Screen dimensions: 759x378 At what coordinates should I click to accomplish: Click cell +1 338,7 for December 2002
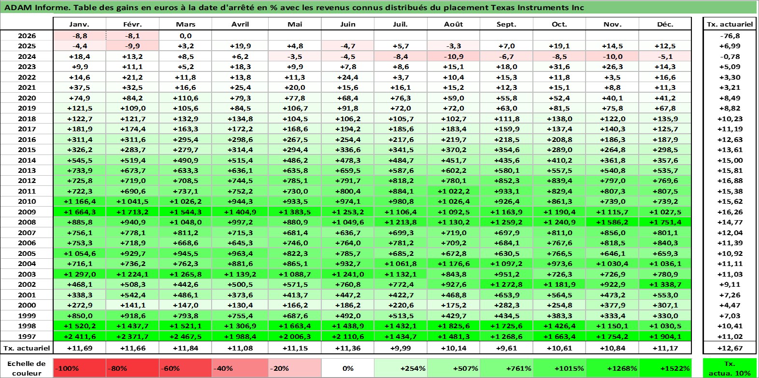tap(665, 284)
